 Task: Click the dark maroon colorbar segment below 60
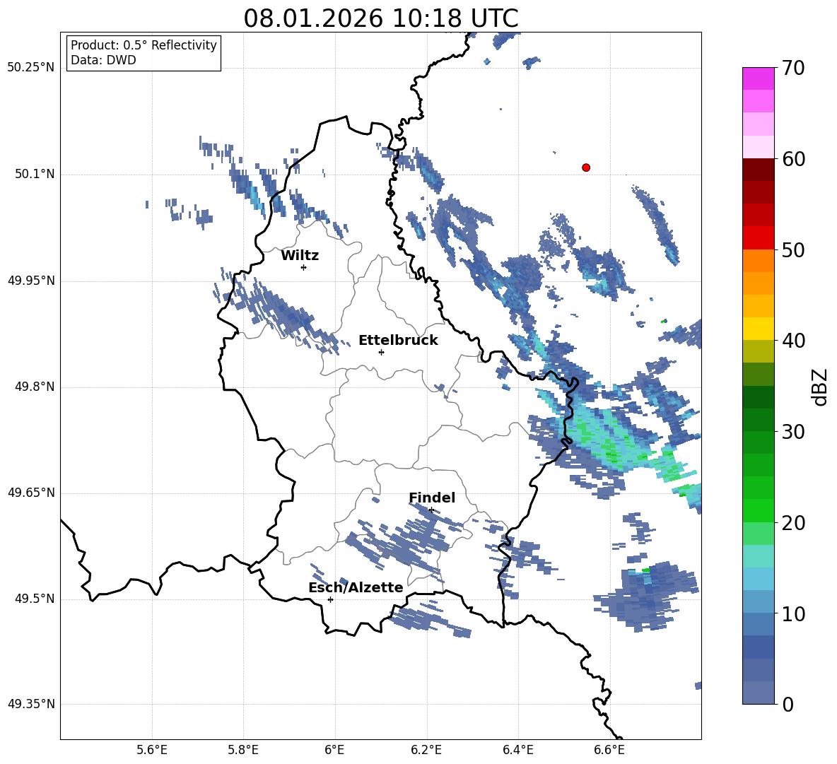758,170
